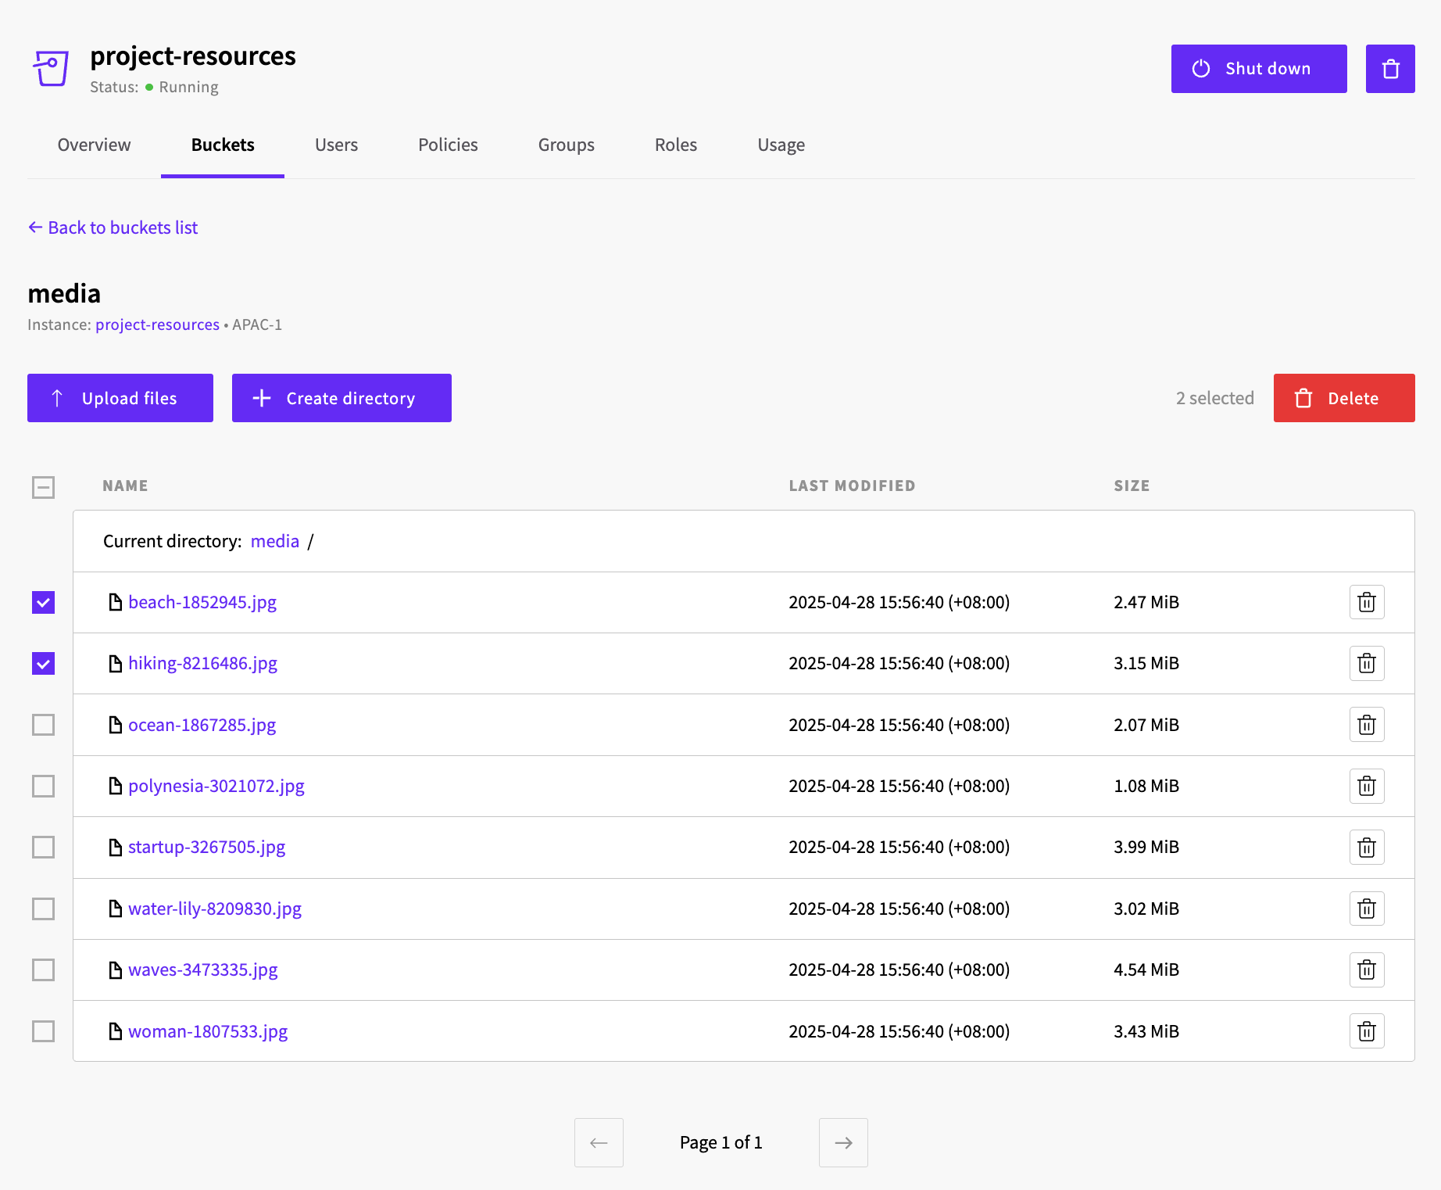1441x1190 pixels.
Task: Click trash icon next to startup-3267505.jpg
Action: [1366, 847]
